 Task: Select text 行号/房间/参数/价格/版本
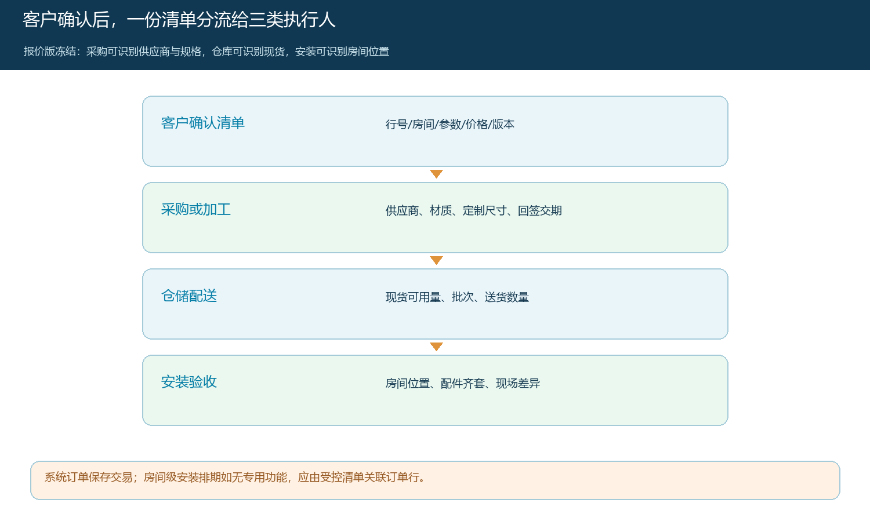[450, 124]
